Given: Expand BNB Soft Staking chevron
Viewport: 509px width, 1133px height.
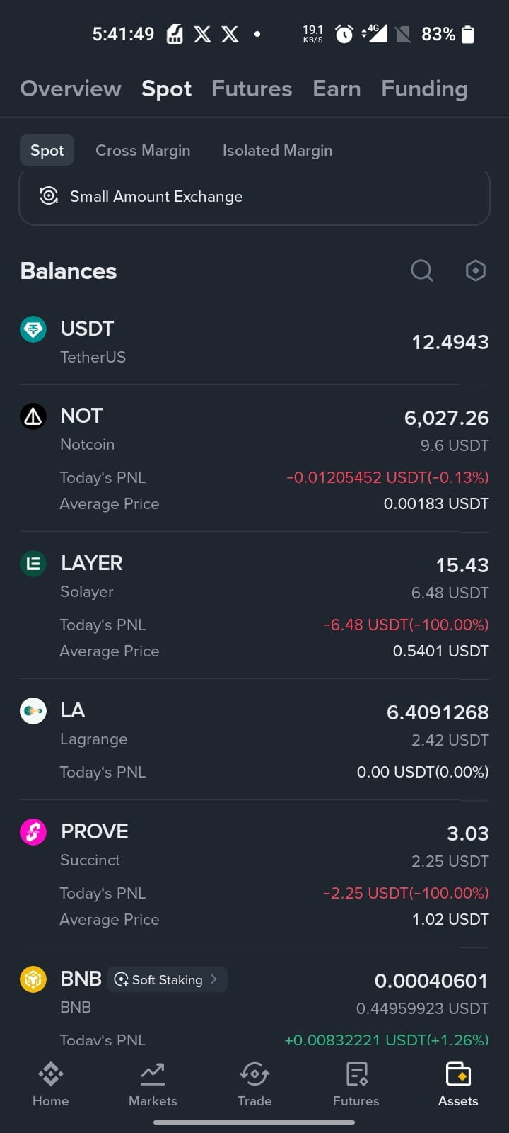Looking at the screenshot, I should pos(213,979).
